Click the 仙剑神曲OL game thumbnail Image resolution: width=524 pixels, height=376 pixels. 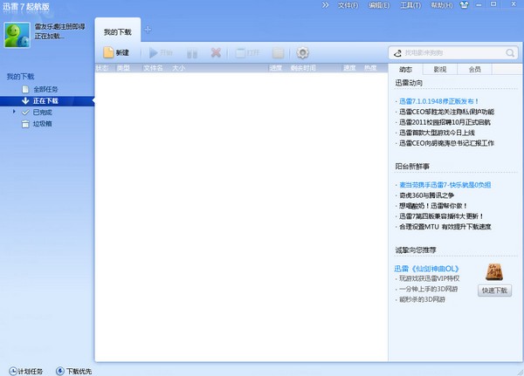493,271
